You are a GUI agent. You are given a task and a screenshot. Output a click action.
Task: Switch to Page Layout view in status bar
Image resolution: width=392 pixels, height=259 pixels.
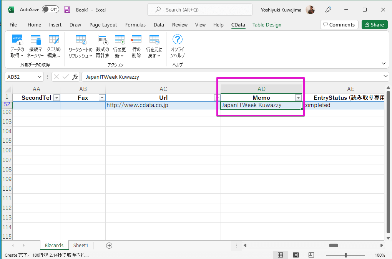pyautogui.click(x=296, y=255)
